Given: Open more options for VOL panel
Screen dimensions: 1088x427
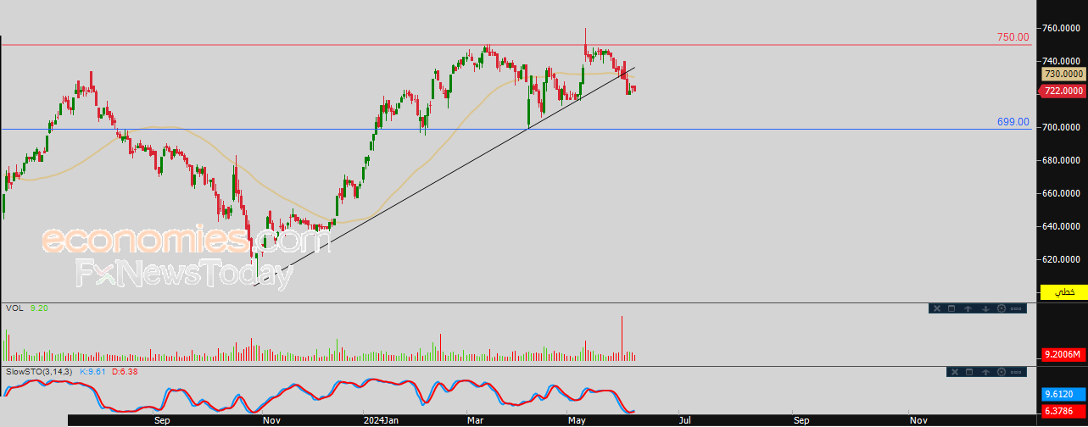Looking at the screenshot, I should point(1016,308).
